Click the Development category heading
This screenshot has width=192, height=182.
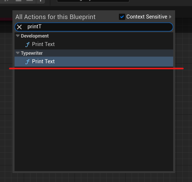tap(35, 36)
